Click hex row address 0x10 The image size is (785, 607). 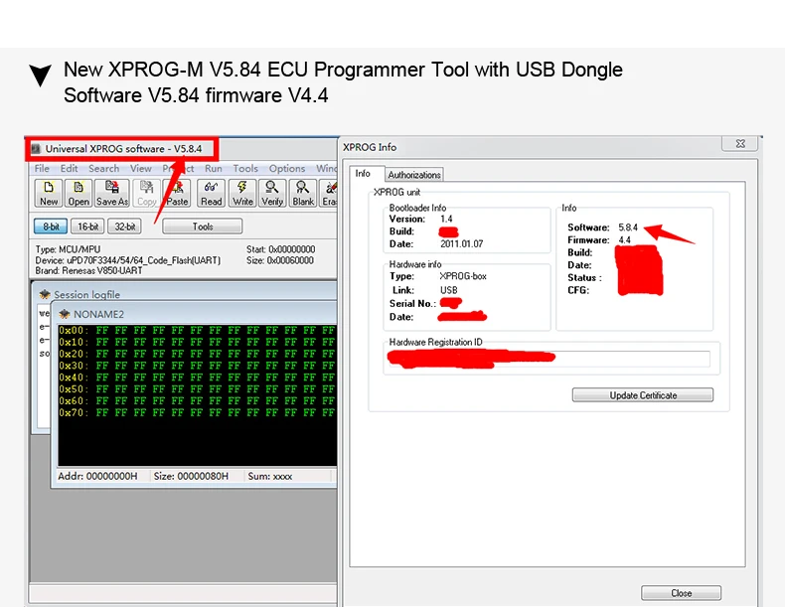74,343
